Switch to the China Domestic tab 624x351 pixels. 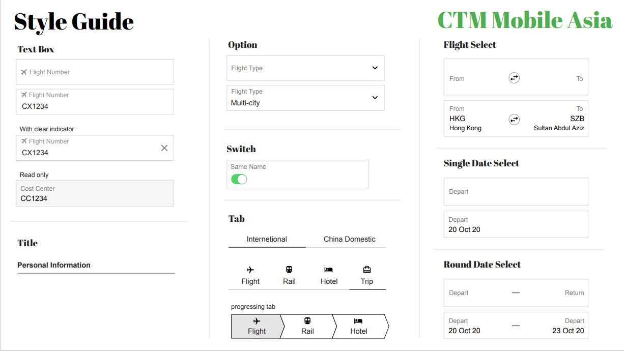349,239
